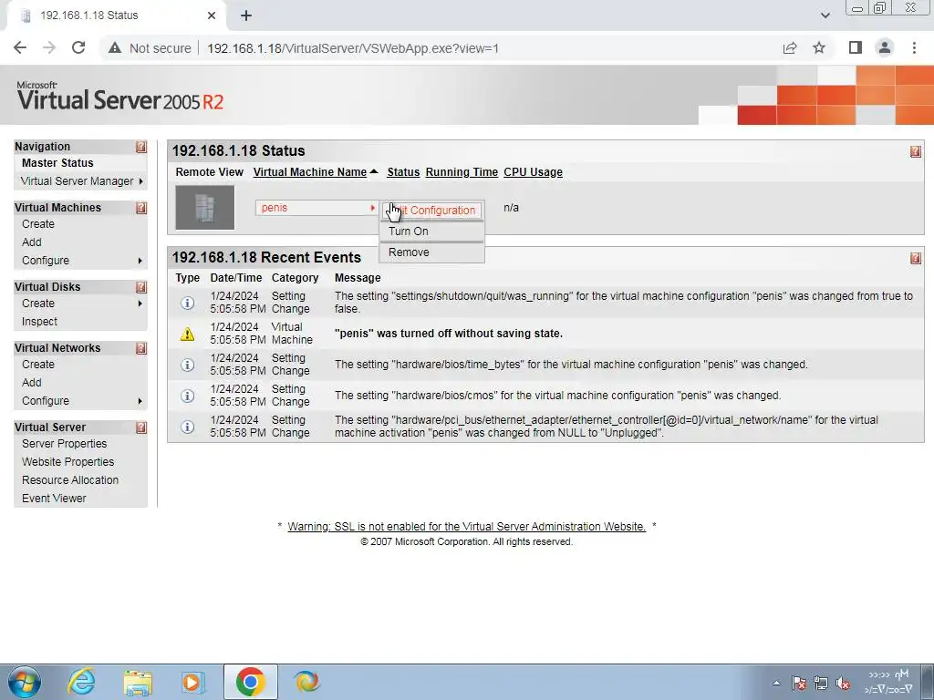Open the Chrome profile avatar icon

pyautogui.click(x=885, y=47)
